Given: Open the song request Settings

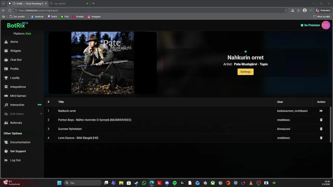Looking at the screenshot, I should click(245, 72).
